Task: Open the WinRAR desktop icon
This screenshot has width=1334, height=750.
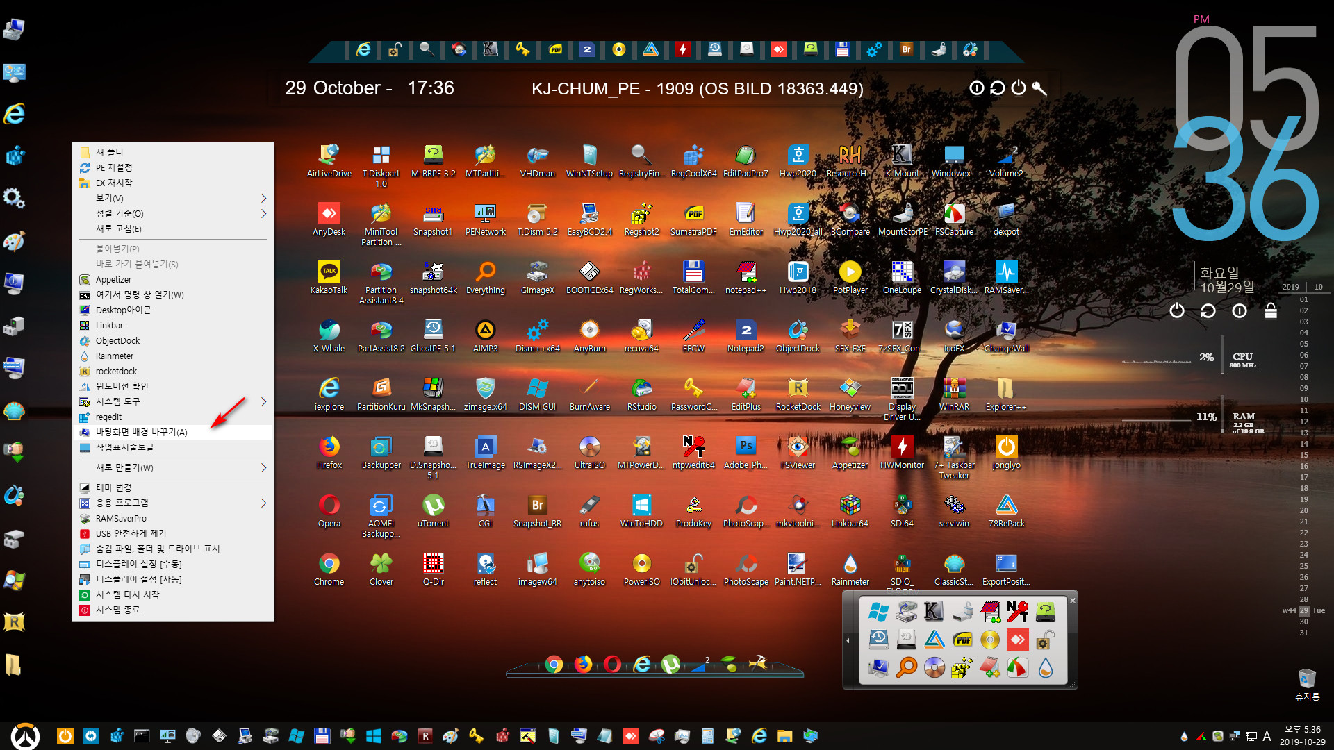Action: [954, 394]
